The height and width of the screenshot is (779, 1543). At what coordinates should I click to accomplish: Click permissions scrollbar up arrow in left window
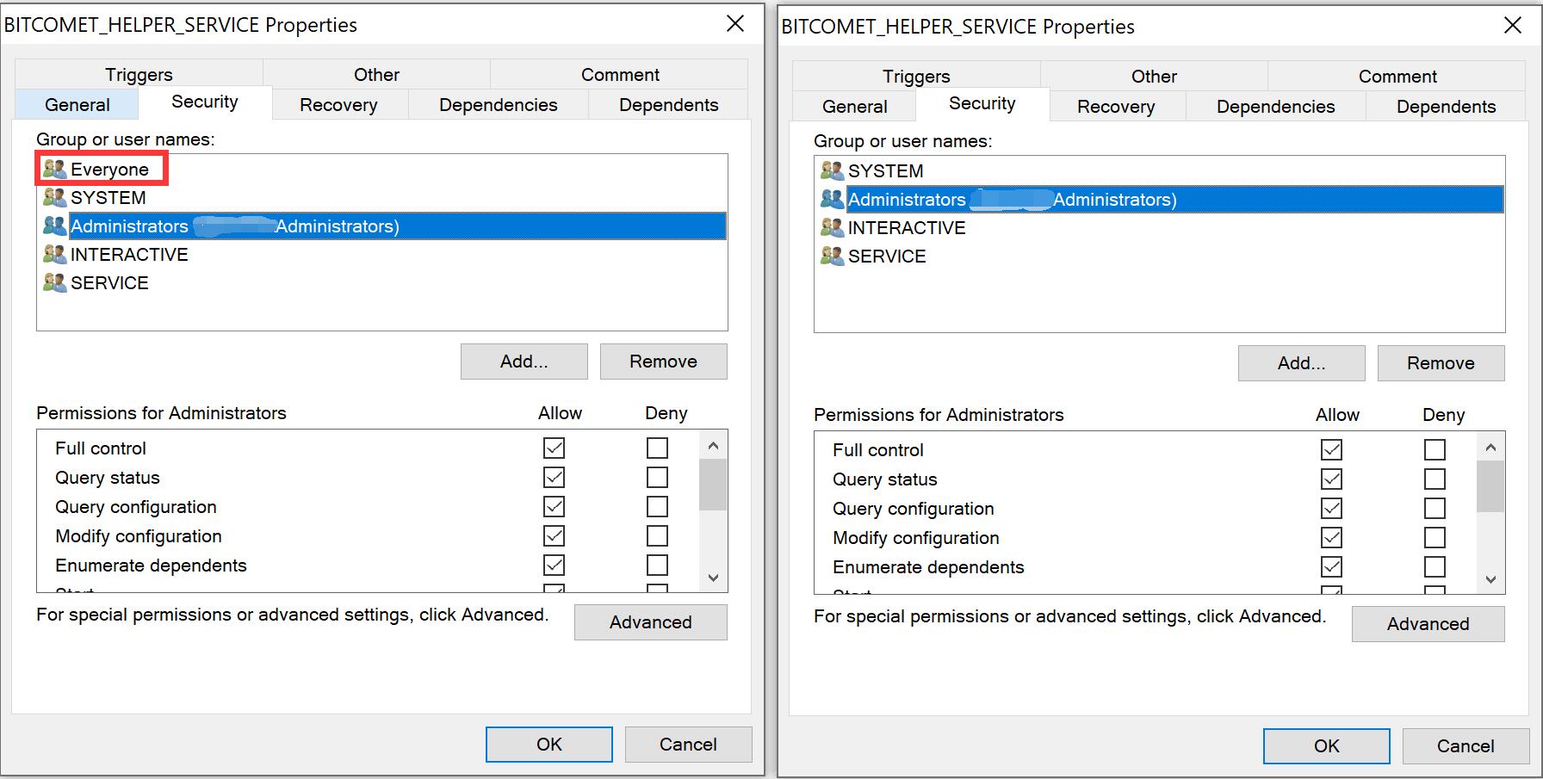tap(713, 445)
